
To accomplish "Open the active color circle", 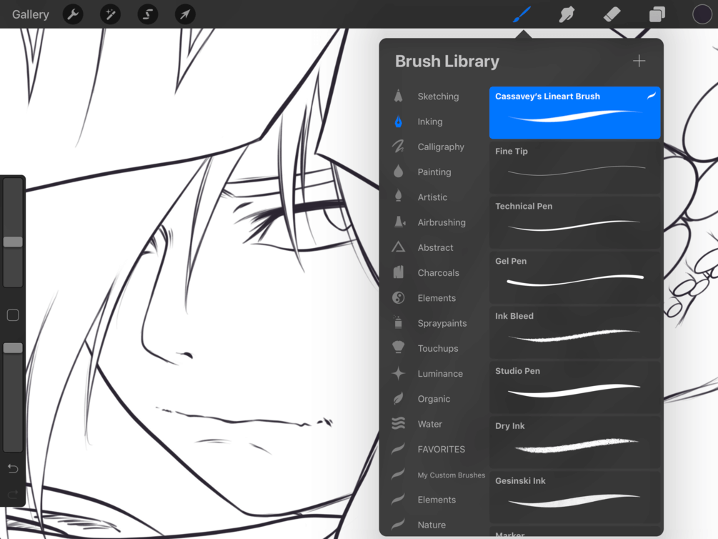I will click(702, 14).
